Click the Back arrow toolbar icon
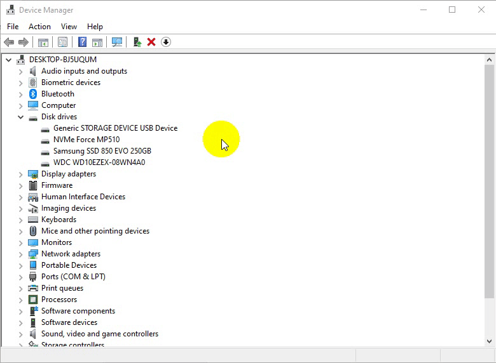The height and width of the screenshot is (363, 496). point(9,42)
